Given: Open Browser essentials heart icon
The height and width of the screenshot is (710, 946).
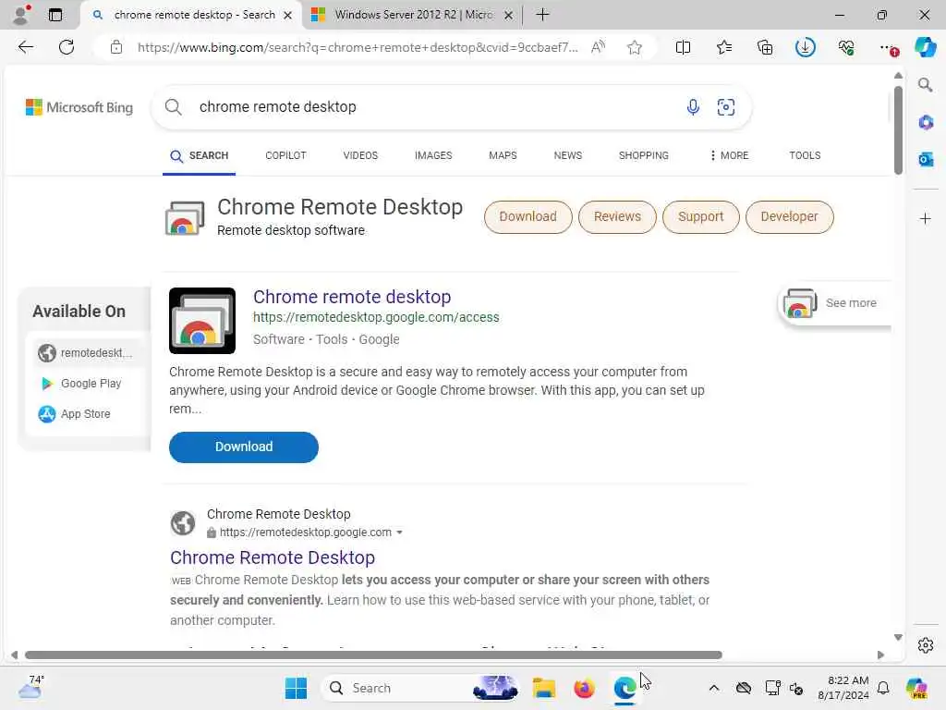Looking at the screenshot, I should [846, 47].
